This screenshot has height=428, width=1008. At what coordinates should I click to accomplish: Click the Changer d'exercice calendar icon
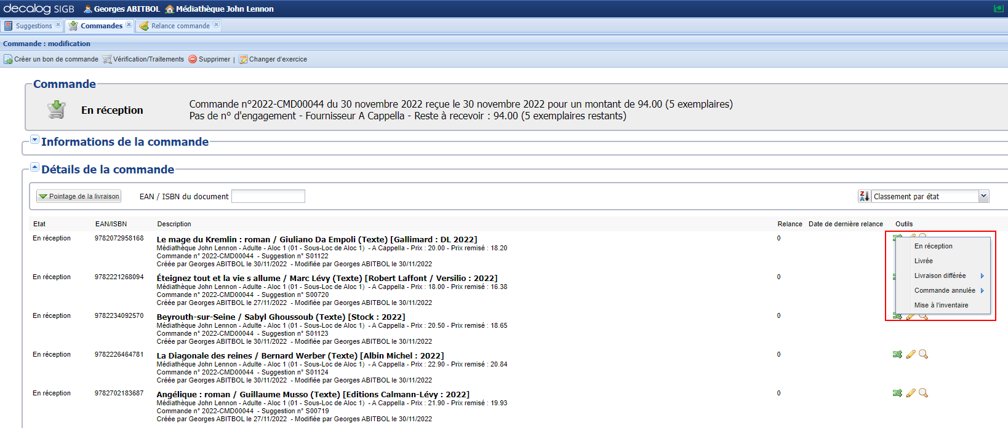click(243, 59)
